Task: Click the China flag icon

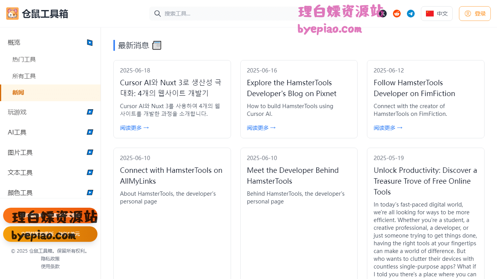Action: [x=430, y=14]
